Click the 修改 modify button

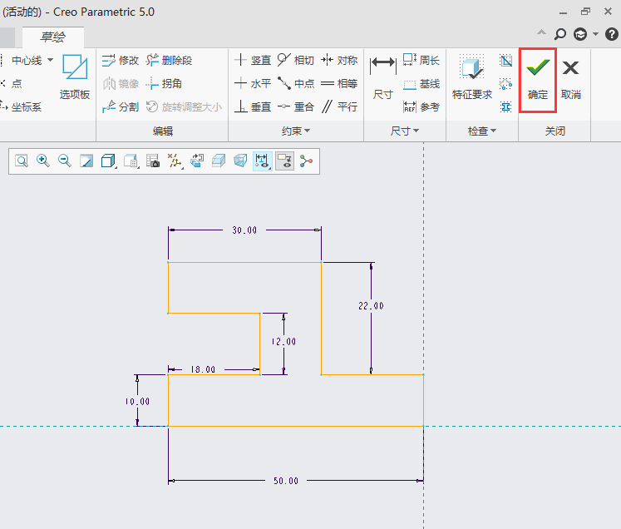point(120,60)
